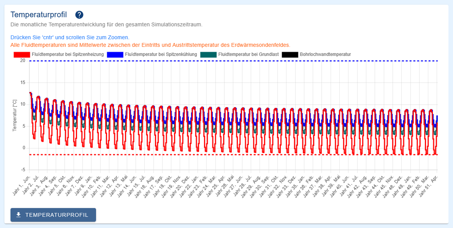Click the y-axis value 15
This screenshot has height=228, width=453.
pos(23,82)
